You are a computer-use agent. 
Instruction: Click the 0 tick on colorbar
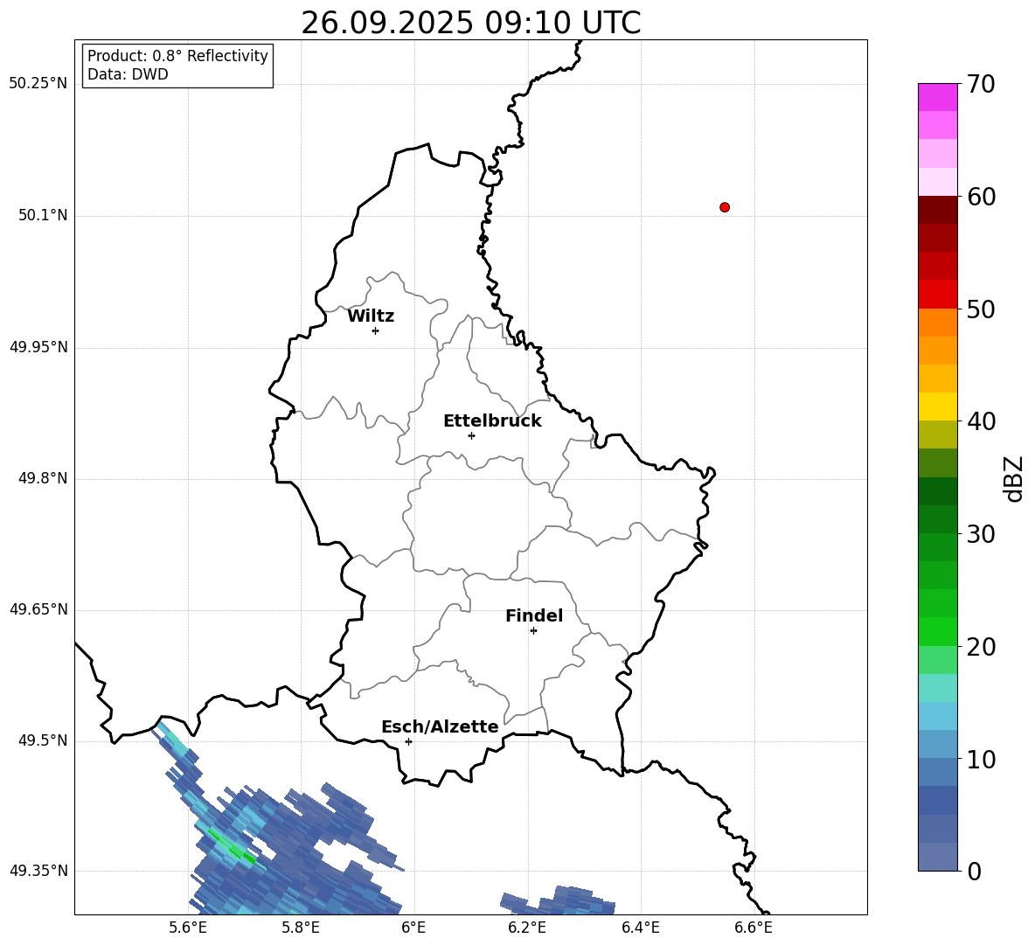pyautogui.click(x=974, y=871)
